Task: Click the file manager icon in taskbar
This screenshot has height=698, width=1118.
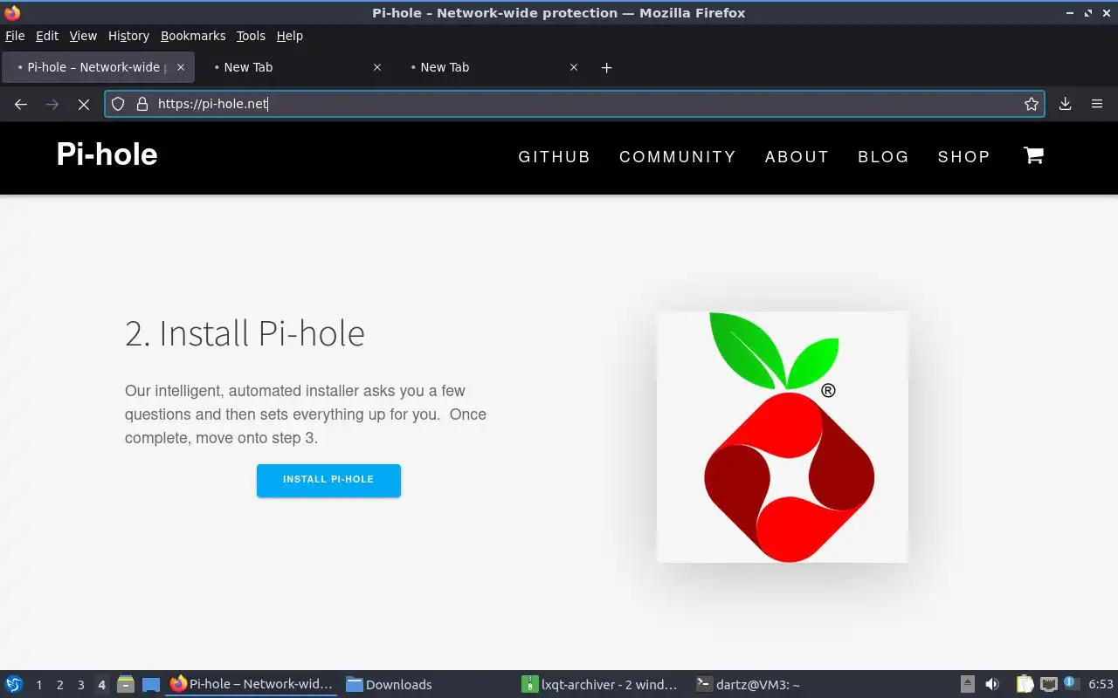Action: 126,684
